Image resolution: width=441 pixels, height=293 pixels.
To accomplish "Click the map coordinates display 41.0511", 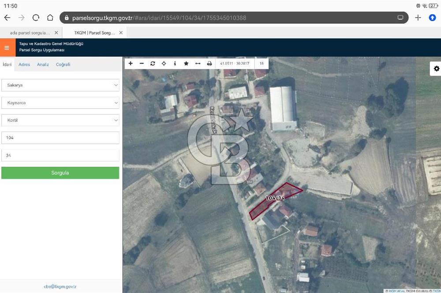I will [x=235, y=64].
